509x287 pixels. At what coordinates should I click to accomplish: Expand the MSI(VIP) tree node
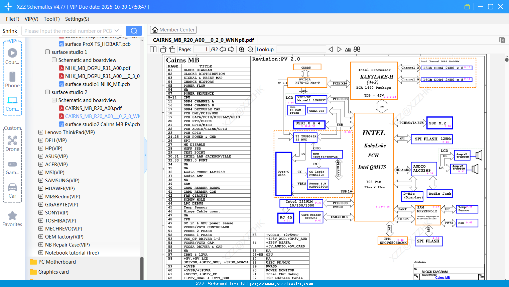coord(41,173)
